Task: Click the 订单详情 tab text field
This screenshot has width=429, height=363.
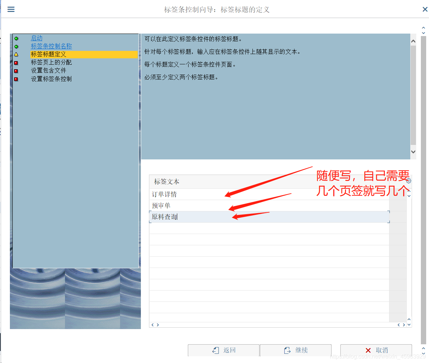Action: pyautogui.click(x=269, y=194)
